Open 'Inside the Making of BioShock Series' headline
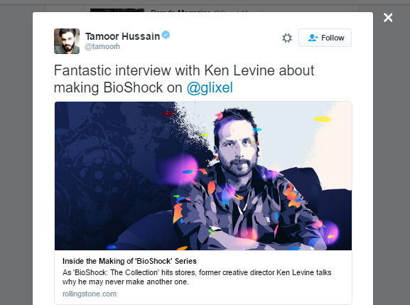This screenshot has width=410, height=305. pos(129,261)
